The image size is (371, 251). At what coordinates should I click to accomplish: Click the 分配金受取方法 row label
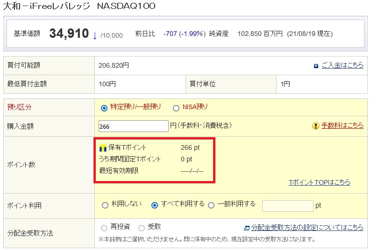coord(30,233)
